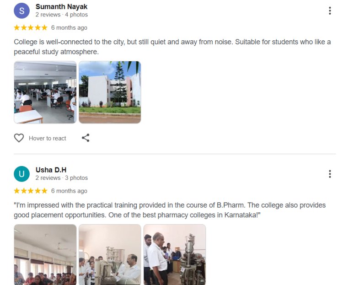
Task: Open the library reading room photo
Action: click(45, 92)
